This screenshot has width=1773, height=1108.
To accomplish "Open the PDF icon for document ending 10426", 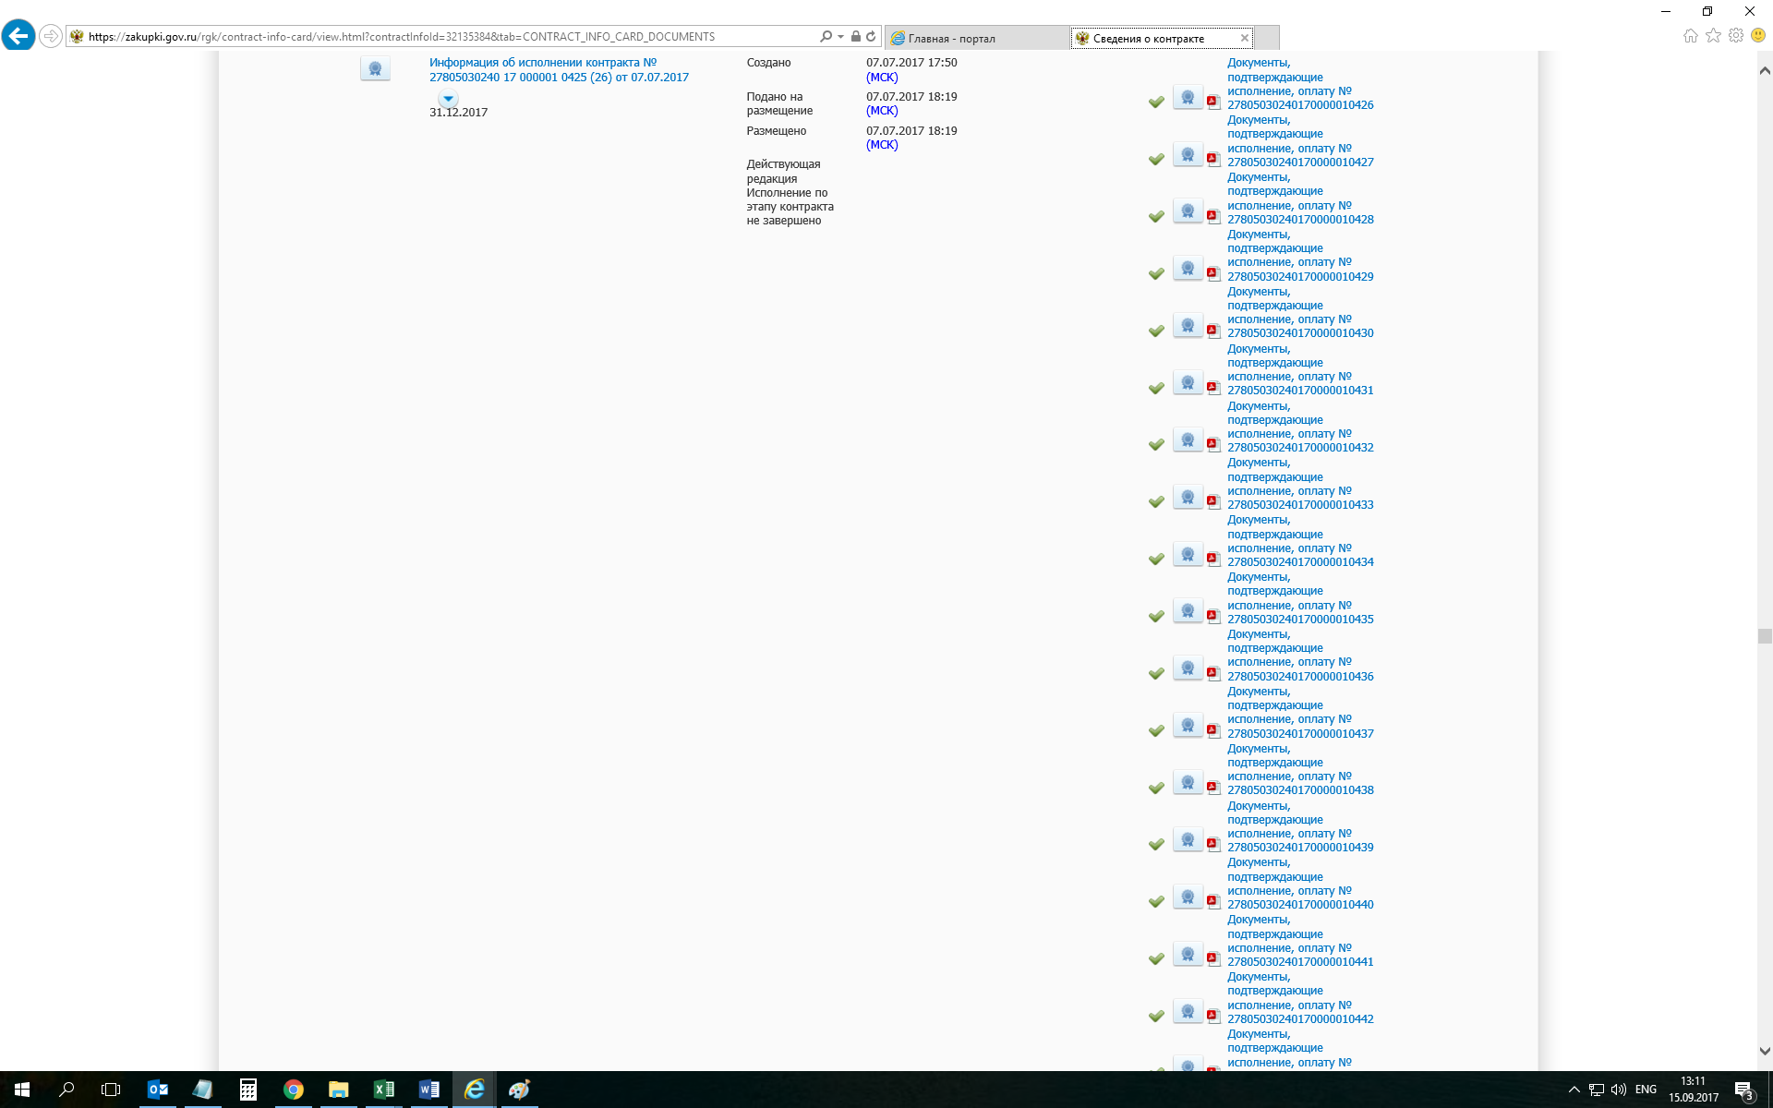I will (1213, 102).
